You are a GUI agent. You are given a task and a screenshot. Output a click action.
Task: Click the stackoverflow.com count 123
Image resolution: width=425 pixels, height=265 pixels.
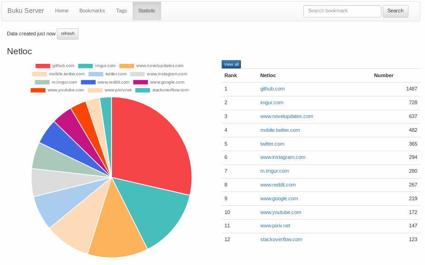coord(413,239)
